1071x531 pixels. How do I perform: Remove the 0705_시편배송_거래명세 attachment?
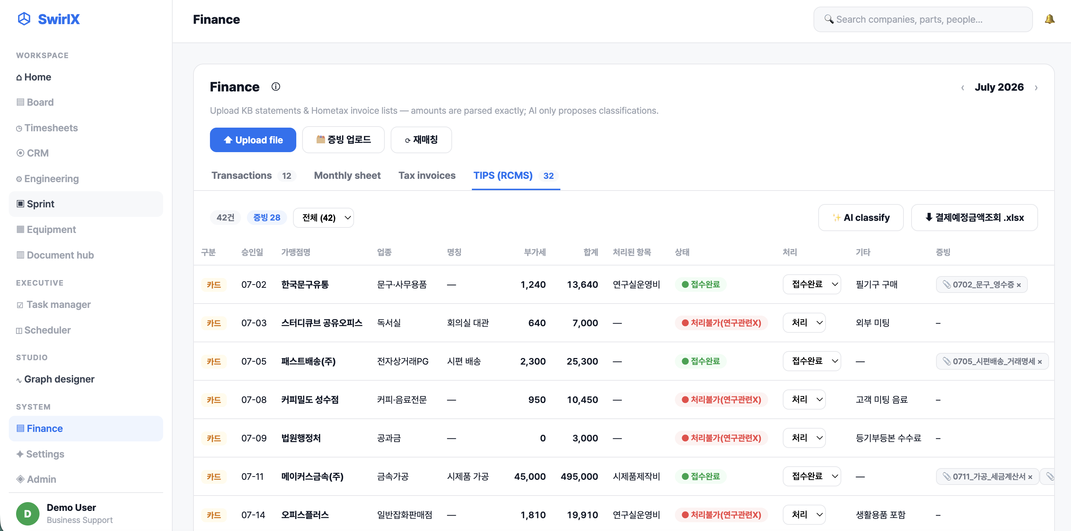coord(1040,362)
